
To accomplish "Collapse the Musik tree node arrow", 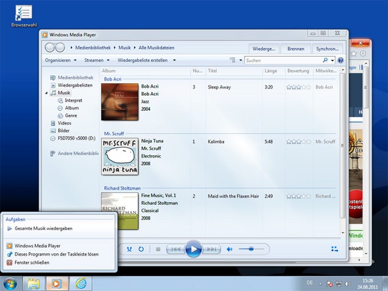I will click(47, 93).
